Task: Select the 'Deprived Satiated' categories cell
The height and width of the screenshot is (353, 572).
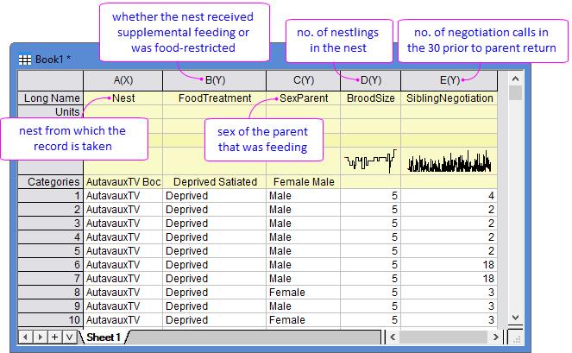Action: click(215, 182)
